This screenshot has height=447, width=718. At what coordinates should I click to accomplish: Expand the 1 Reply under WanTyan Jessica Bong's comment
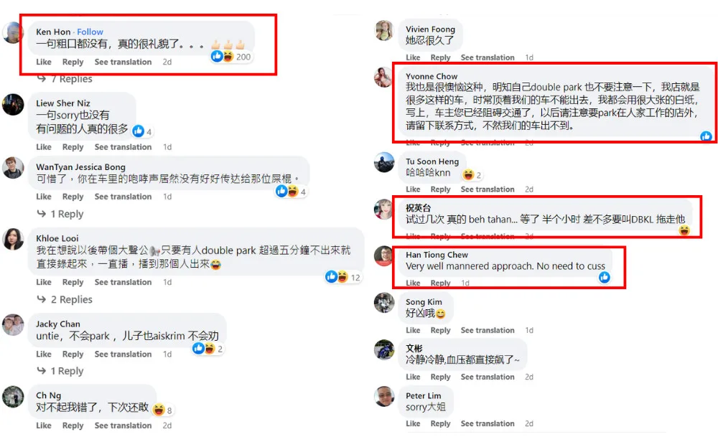click(x=60, y=214)
